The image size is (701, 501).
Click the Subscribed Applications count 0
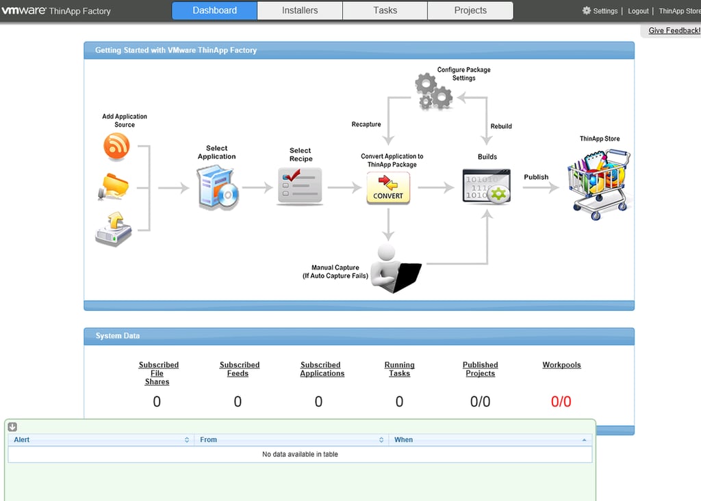318,401
